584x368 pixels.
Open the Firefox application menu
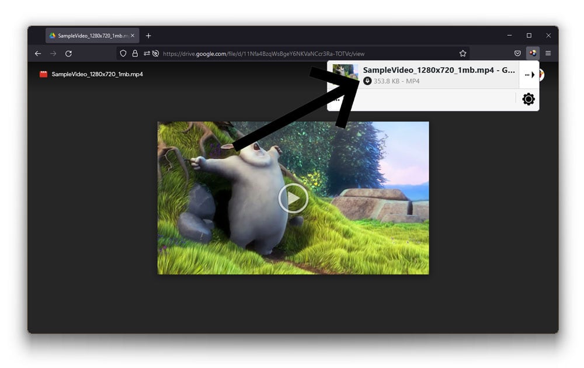(548, 53)
